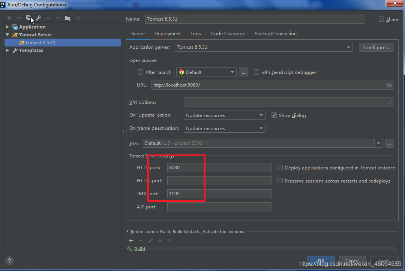This screenshot has height=271, width=405.
Task: Open On 'Update' action dropdown
Action: [x=225, y=115]
